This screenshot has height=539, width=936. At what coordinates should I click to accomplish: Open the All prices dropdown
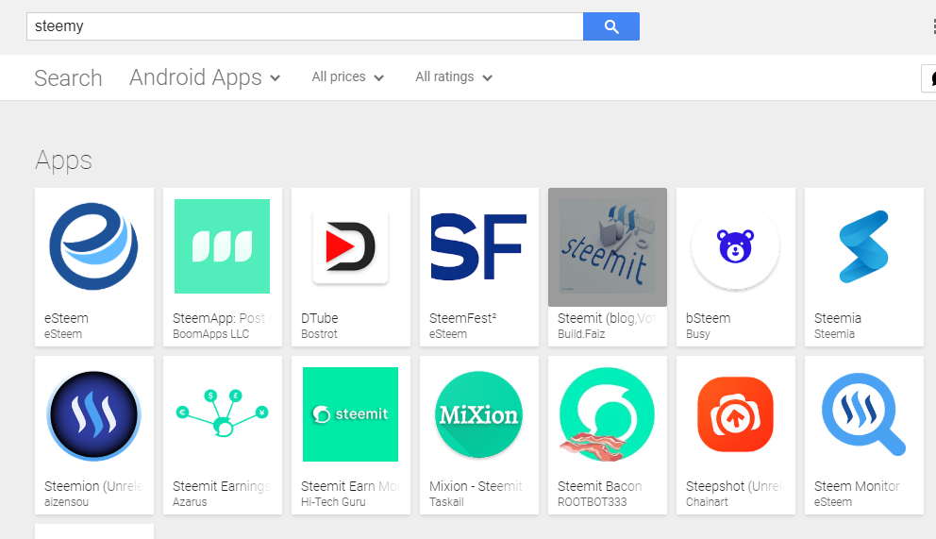point(347,77)
